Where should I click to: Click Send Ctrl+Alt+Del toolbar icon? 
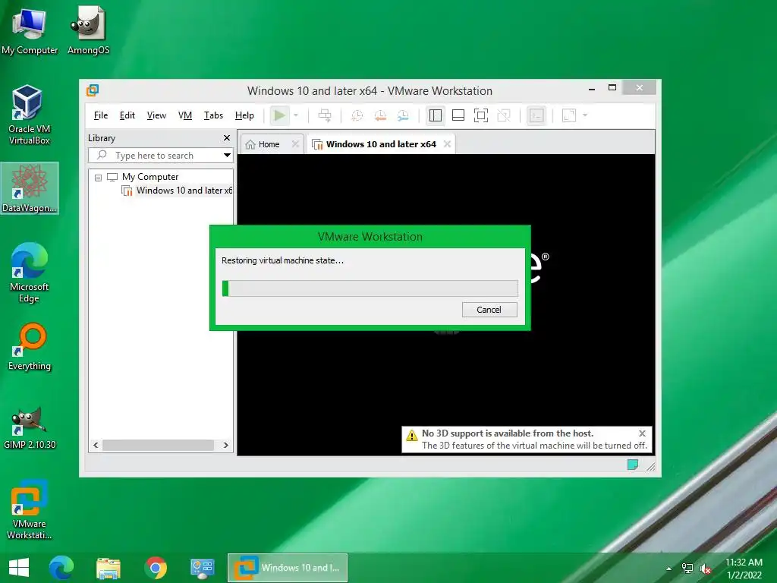[x=325, y=115]
